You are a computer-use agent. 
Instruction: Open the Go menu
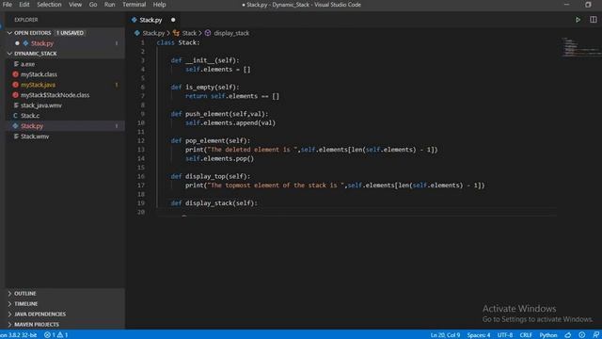coord(93,5)
